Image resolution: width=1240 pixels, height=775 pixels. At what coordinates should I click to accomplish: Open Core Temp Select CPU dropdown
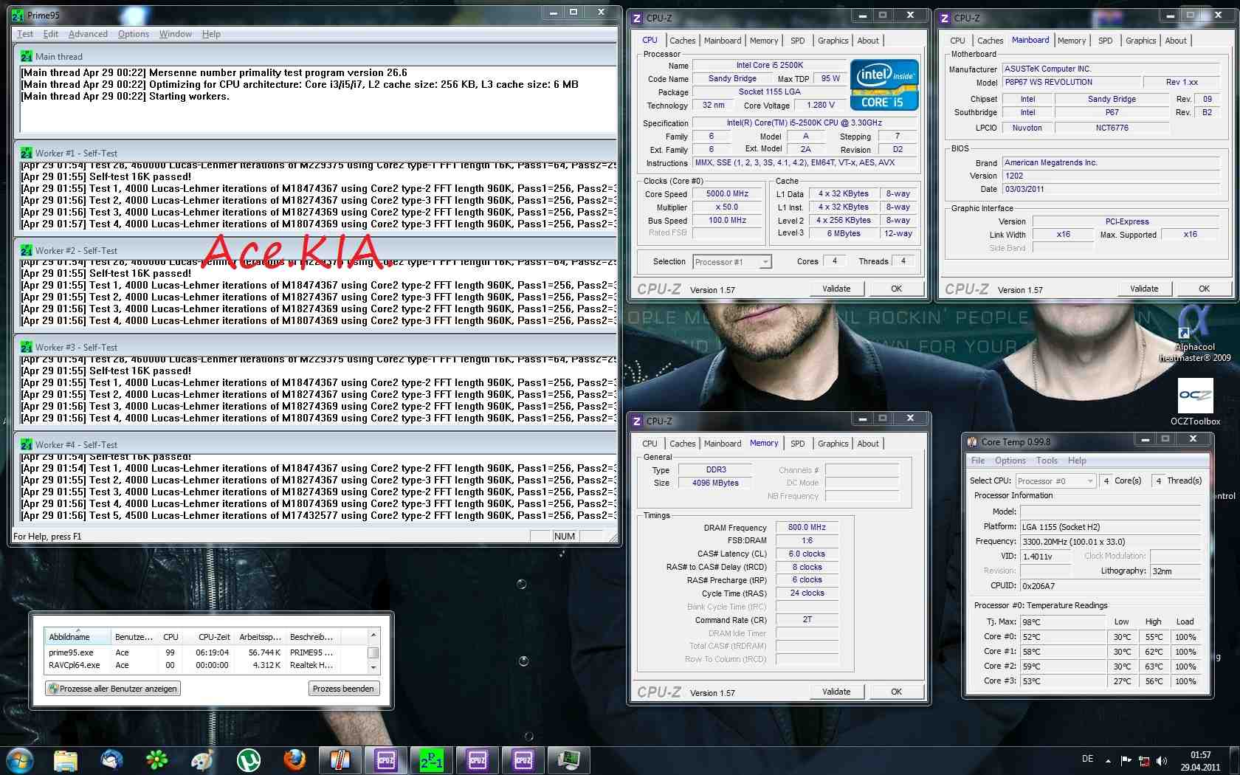coord(1055,480)
